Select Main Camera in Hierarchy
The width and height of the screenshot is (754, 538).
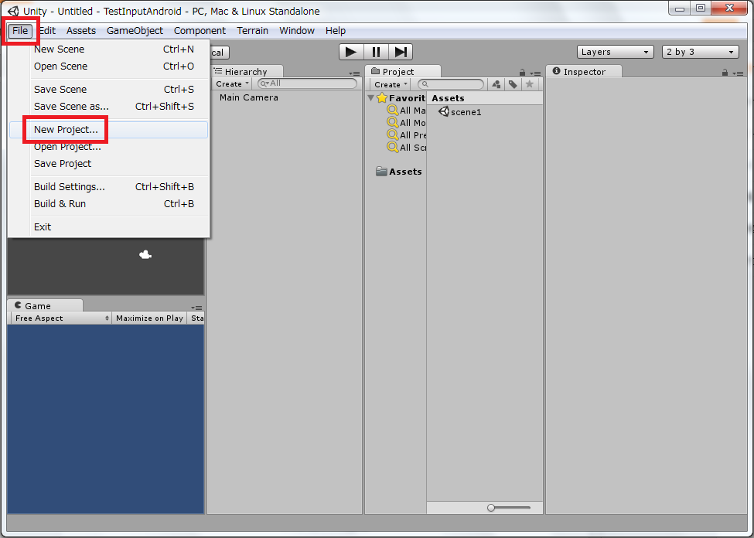[248, 97]
